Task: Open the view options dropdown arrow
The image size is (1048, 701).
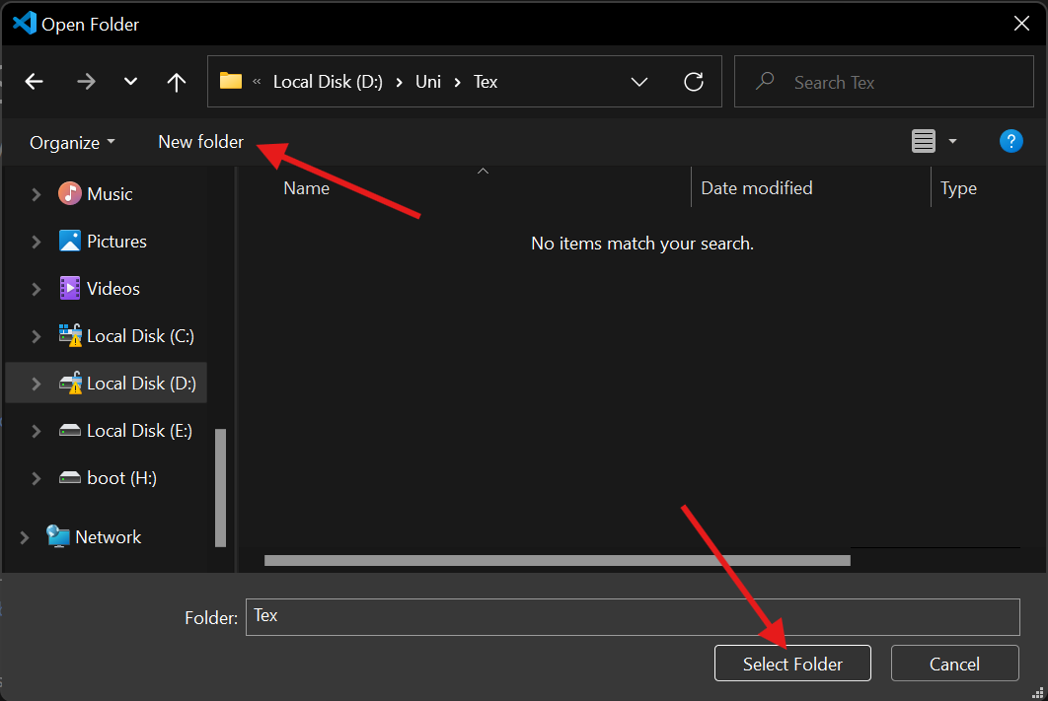Action: pyautogui.click(x=952, y=142)
